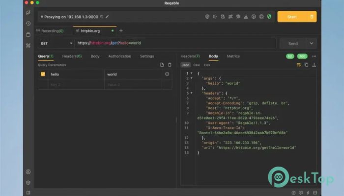This screenshot has height=196, width=344.
Task: Click the empty Key 2 field
Action: coord(76,84)
